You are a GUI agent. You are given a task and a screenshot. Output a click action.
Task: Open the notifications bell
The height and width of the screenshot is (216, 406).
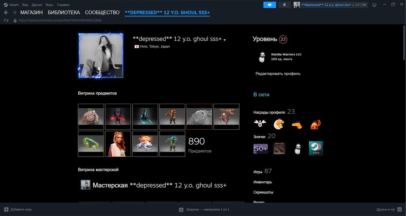pos(284,4)
